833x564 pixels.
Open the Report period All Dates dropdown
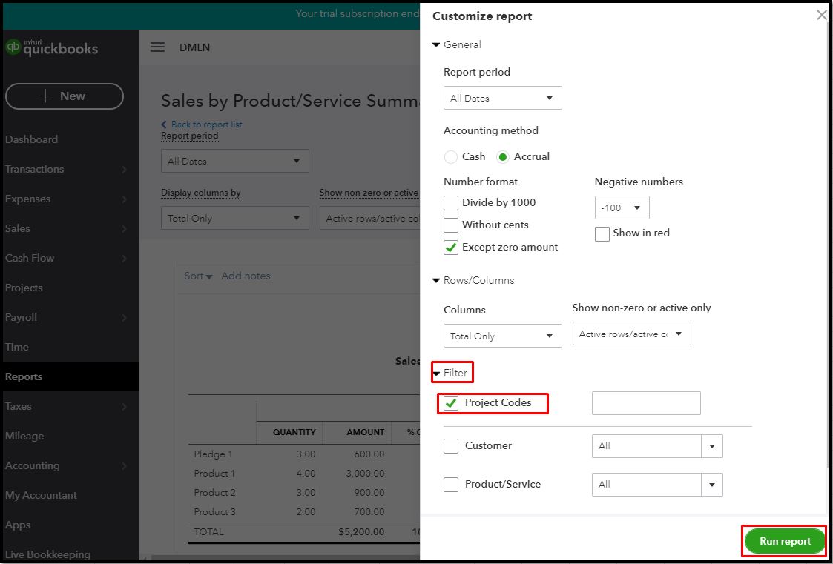tap(502, 98)
